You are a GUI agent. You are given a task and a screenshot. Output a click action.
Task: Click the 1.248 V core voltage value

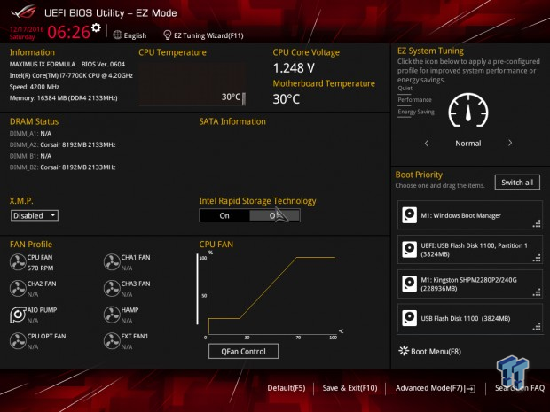pos(294,68)
